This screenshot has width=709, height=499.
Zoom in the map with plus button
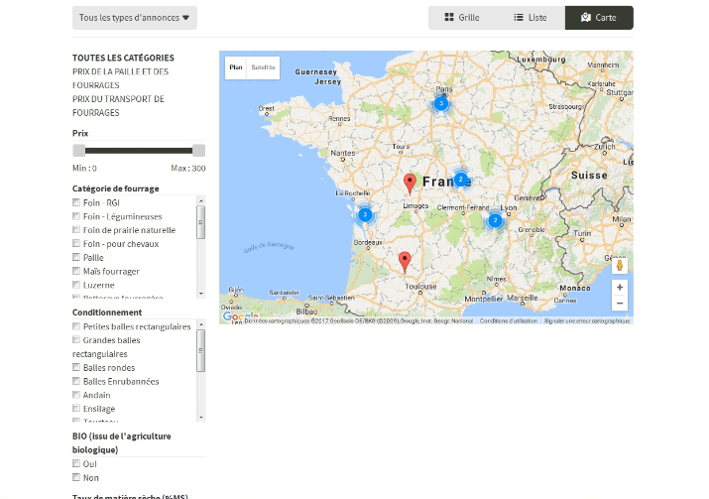620,287
